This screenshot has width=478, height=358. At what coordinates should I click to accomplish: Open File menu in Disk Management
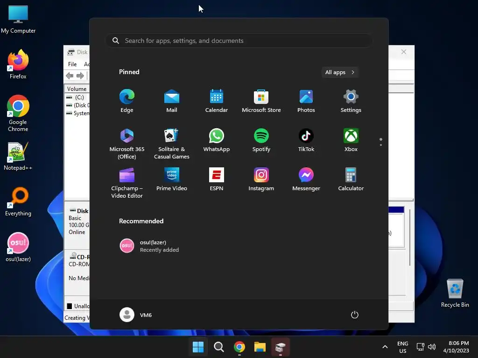point(72,64)
